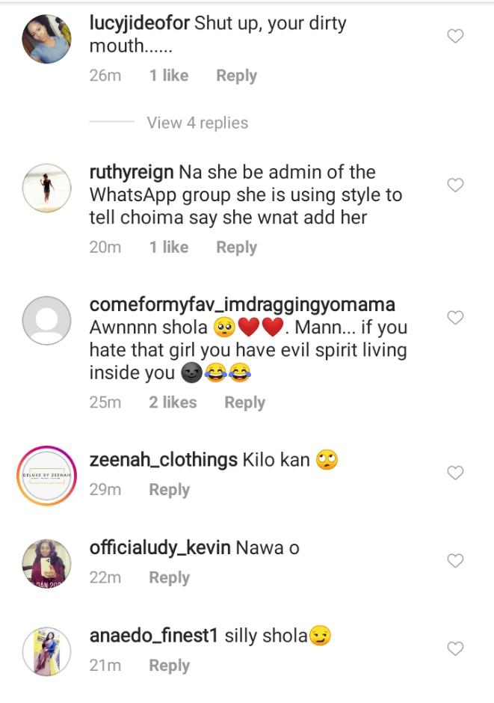Tap the default gray avatar of comeformyfav_imdraggingyomama
This screenshot has height=703, width=494.
click(x=46, y=322)
